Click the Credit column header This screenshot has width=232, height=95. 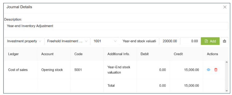tap(178, 54)
